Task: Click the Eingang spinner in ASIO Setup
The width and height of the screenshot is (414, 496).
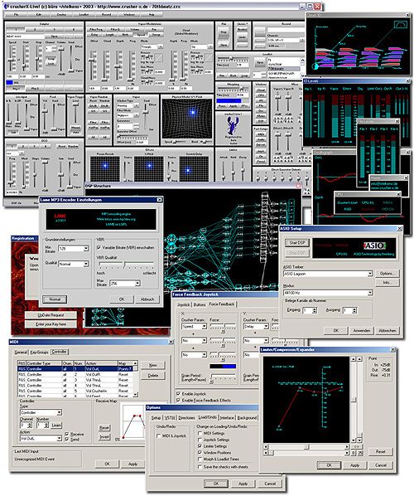Action: pos(310,310)
